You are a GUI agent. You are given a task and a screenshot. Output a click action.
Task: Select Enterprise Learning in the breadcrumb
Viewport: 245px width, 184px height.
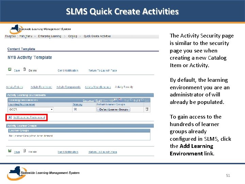[50, 36]
